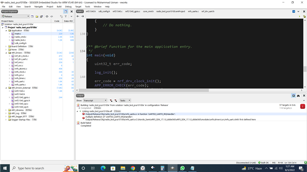Click the red 2 errors badge in Output
307x172 pixels.
[303, 106]
